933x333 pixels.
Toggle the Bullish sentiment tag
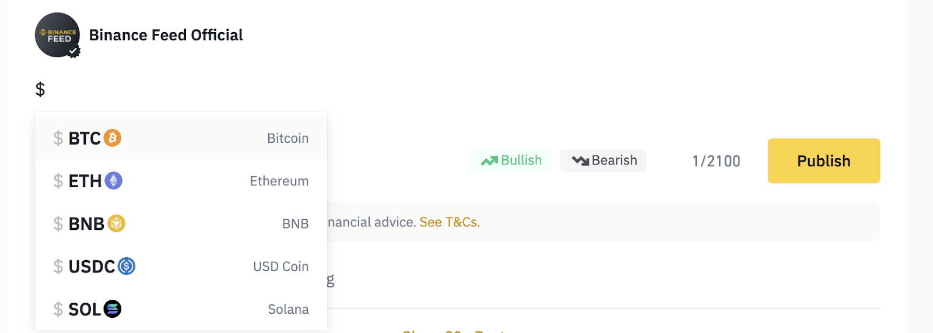click(x=511, y=160)
